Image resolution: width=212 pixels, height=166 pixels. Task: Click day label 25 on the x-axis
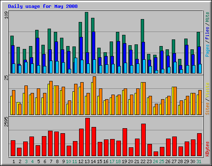coord(161,161)
